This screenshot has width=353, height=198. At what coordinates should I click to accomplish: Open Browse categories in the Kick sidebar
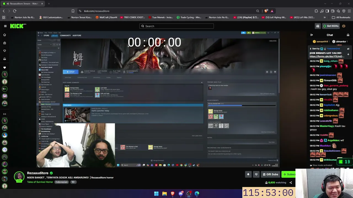4,43
